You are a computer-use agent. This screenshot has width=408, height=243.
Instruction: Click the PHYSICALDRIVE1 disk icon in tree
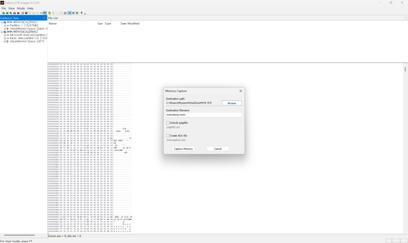(5, 22)
